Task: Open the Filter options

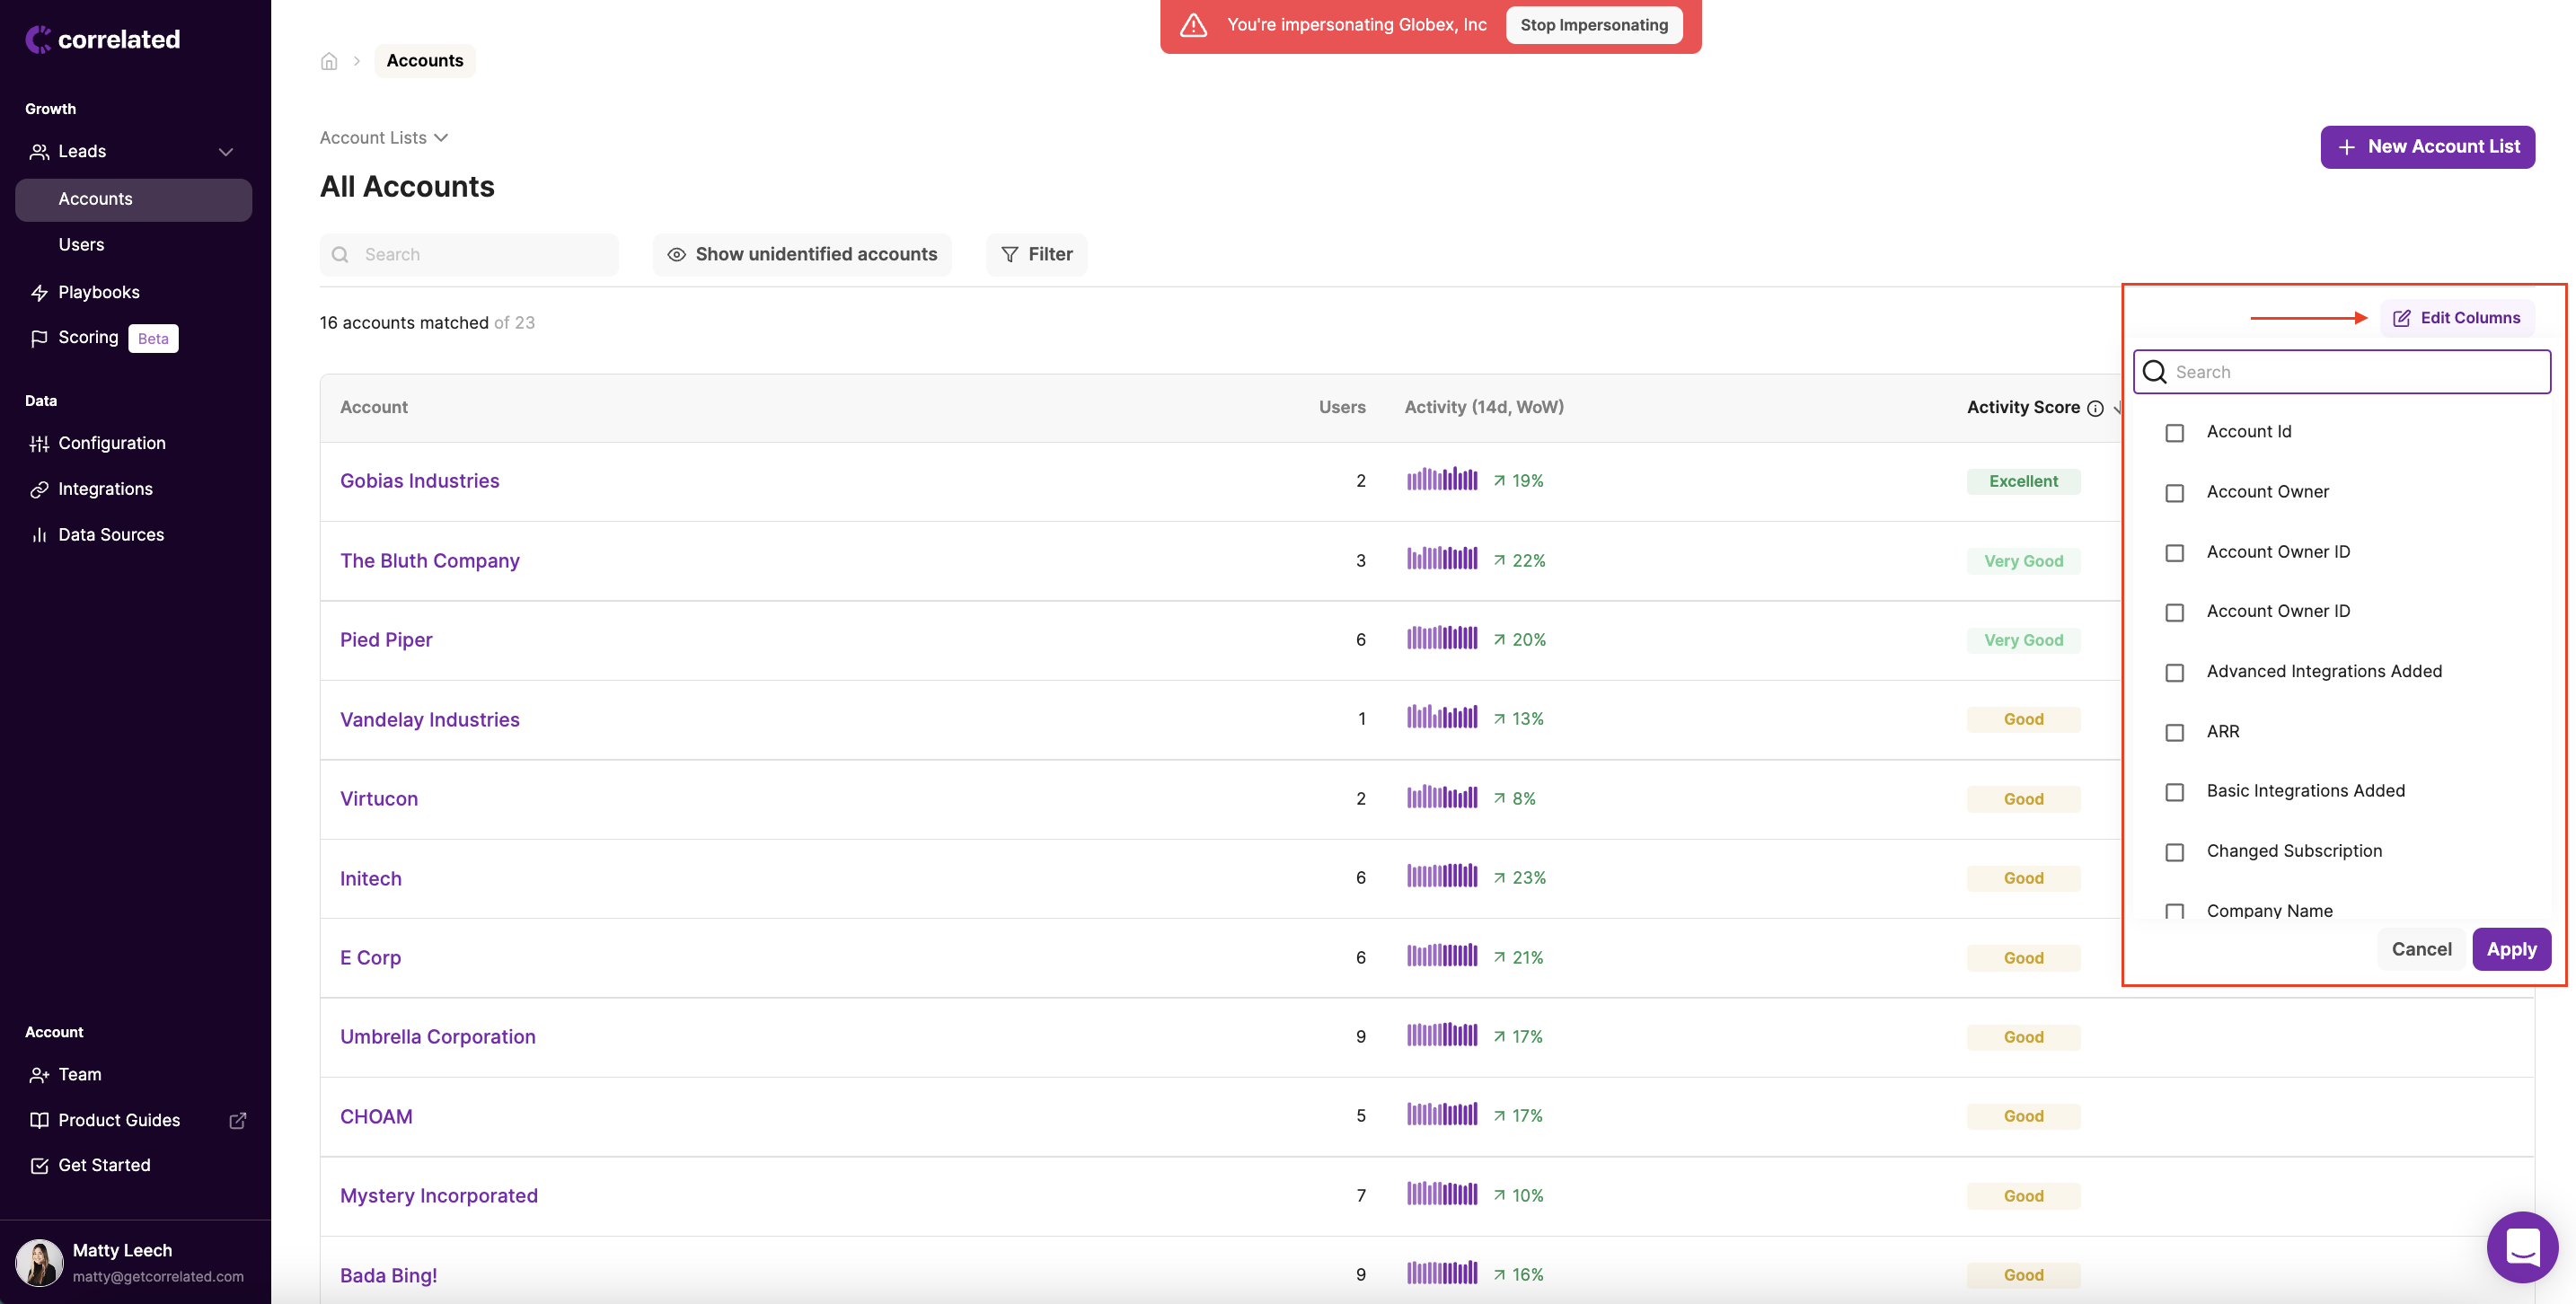Action: click(x=1036, y=254)
